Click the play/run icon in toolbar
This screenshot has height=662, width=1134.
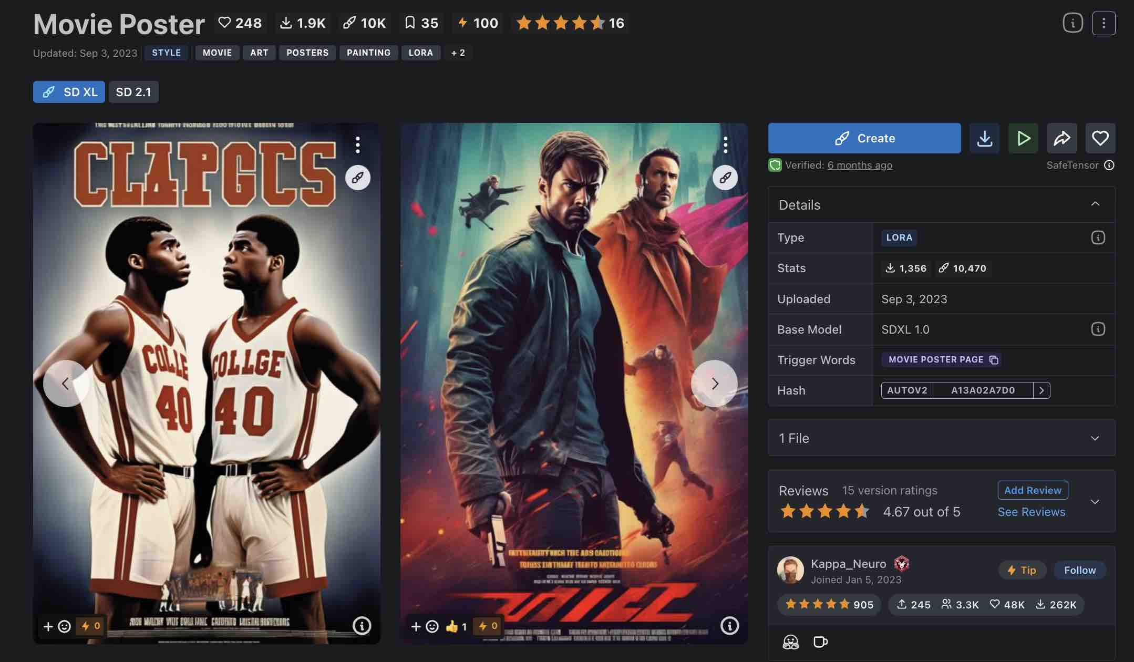coord(1023,138)
